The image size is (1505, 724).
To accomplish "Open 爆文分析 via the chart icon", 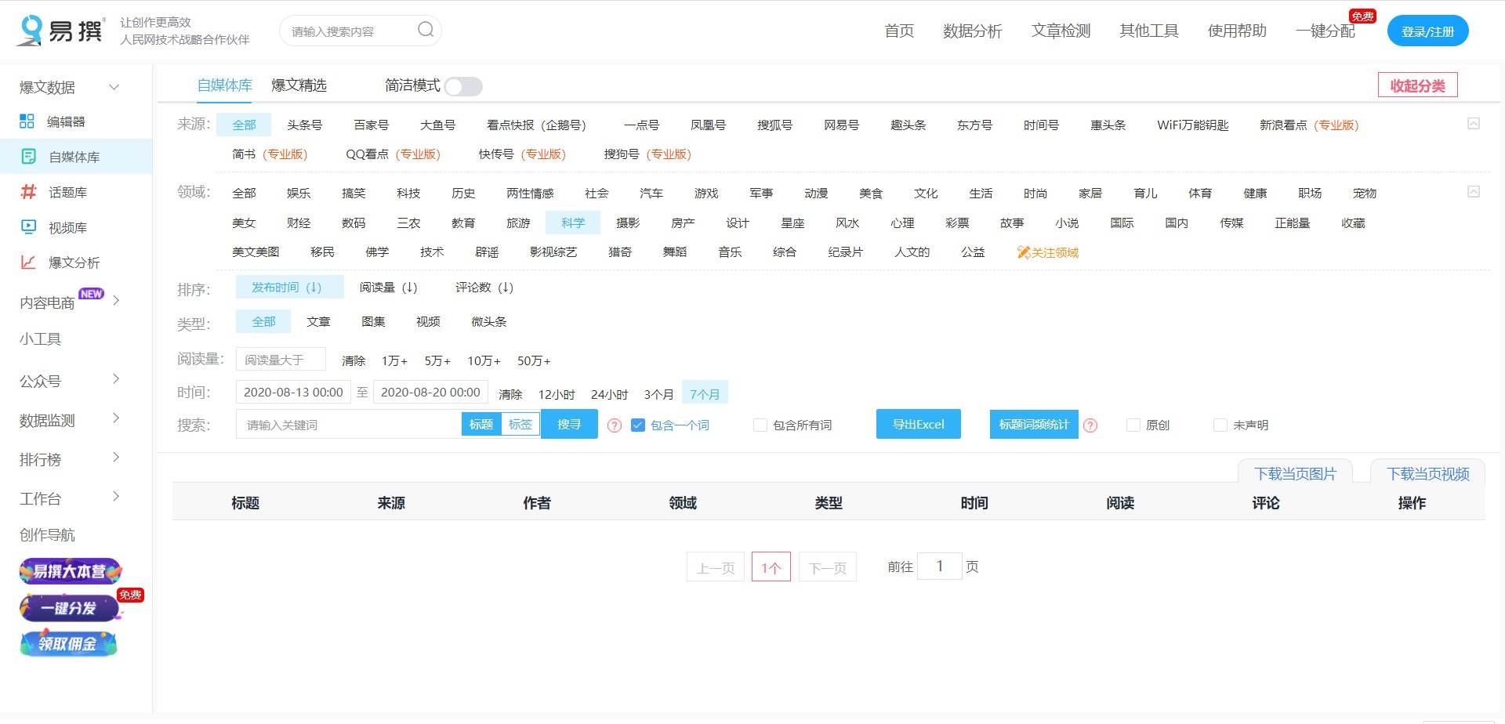I will (x=27, y=262).
